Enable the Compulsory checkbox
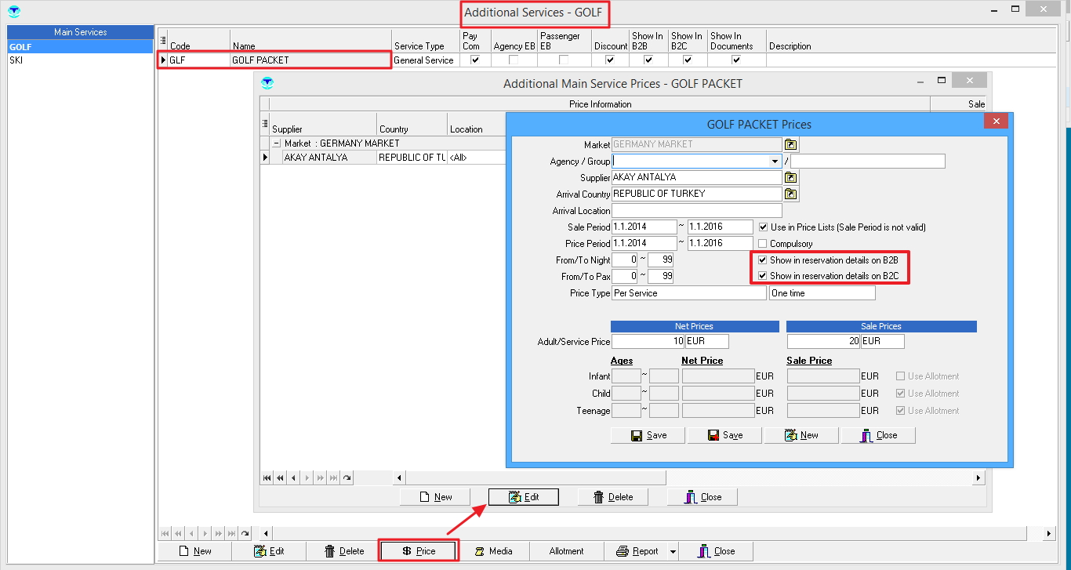Screen dimensions: 1071x570 coord(763,244)
